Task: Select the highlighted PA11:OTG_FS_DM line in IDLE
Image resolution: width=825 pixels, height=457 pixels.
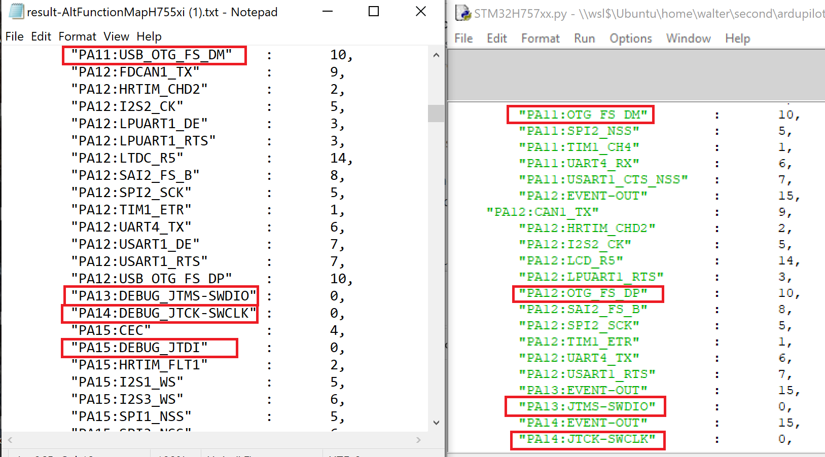Action: pyautogui.click(x=580, y=114)
